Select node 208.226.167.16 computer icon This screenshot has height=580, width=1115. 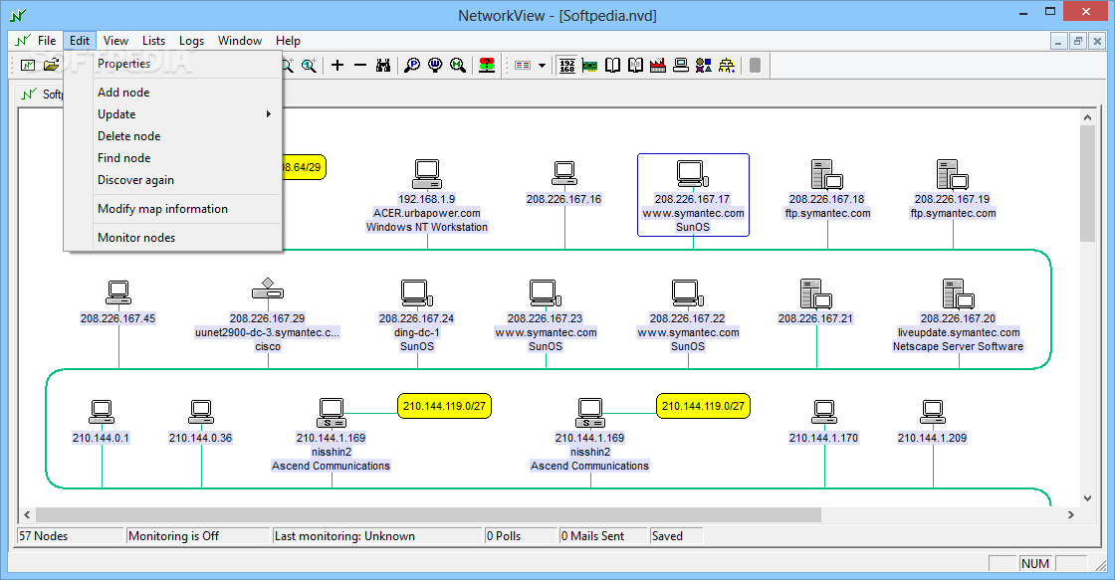(x=563, y=174)
